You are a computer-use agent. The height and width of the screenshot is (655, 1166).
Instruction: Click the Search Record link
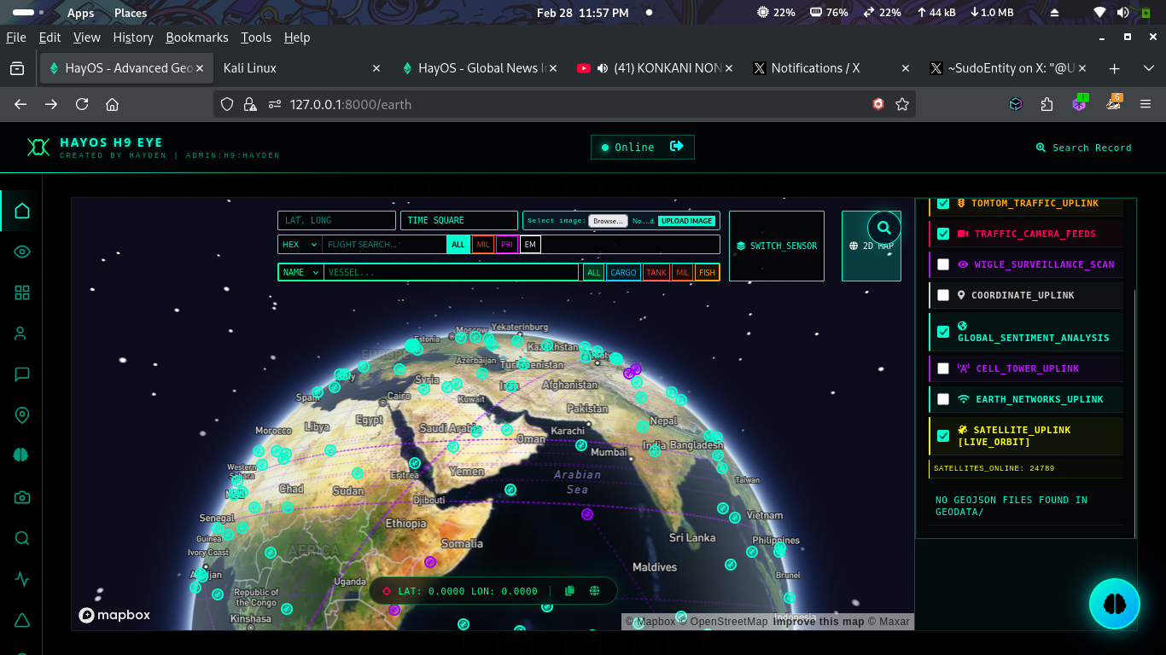1084,148
